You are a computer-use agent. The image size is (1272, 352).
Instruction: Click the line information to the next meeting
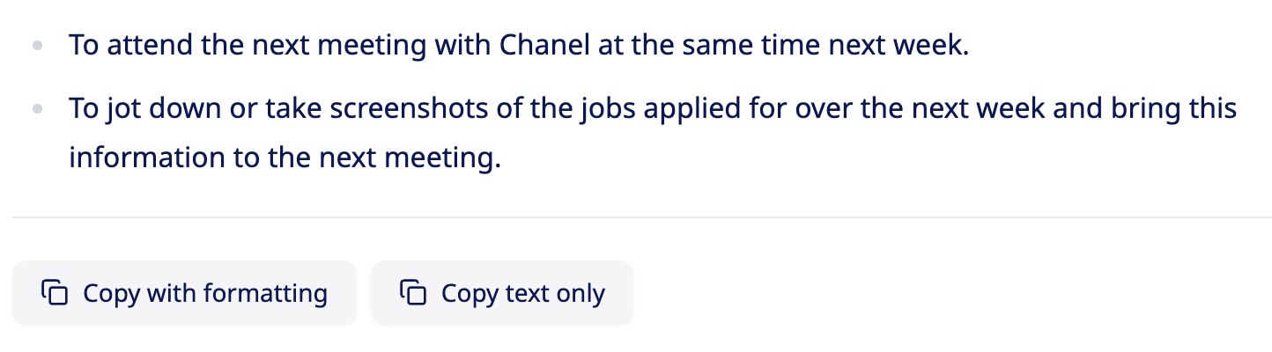(x=285, y=158)
